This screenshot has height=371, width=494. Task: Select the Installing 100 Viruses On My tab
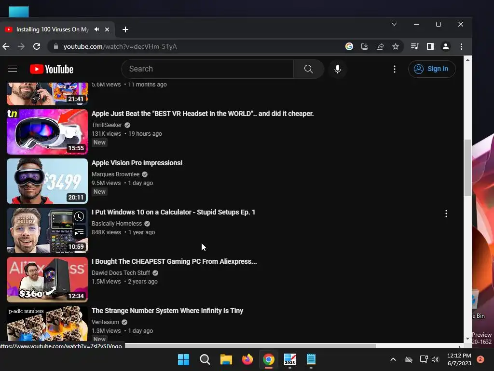coord(52,29)
